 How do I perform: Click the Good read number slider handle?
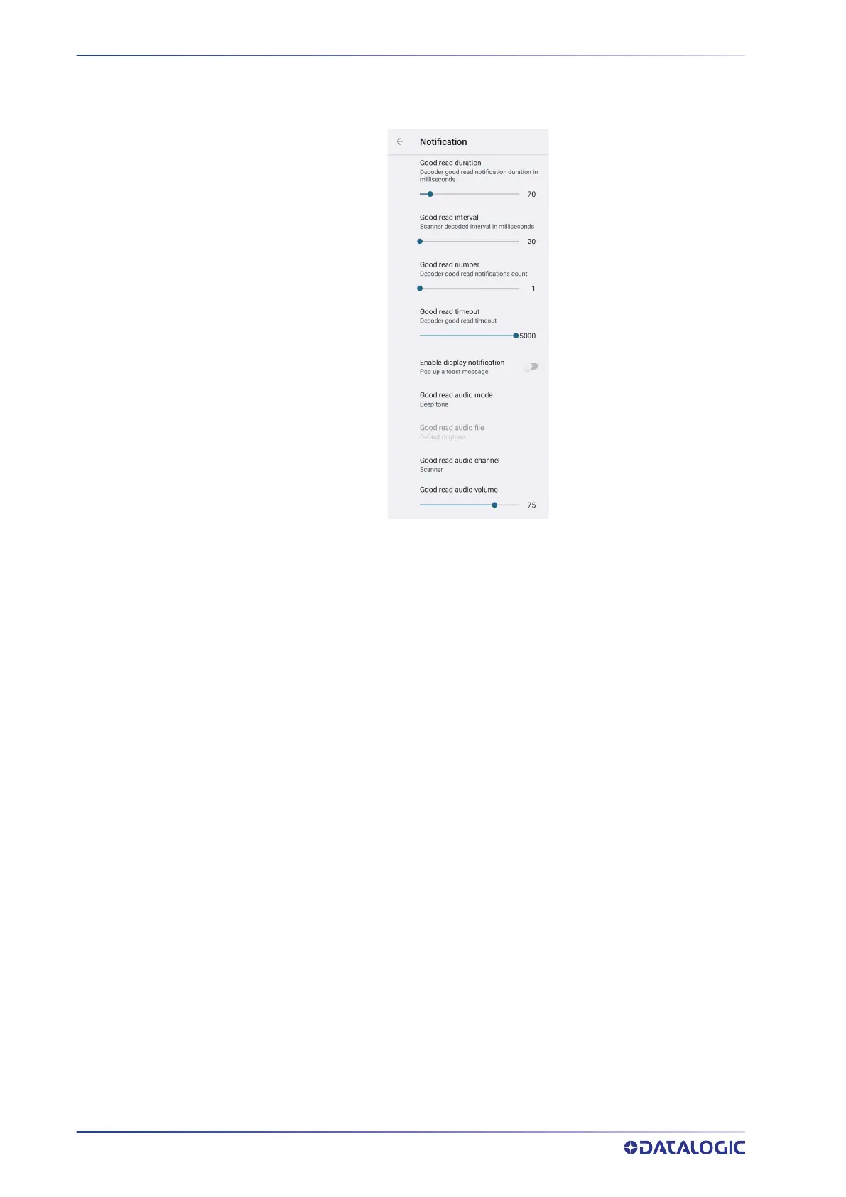coord(420,289)
